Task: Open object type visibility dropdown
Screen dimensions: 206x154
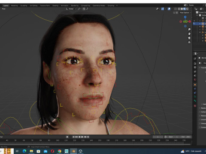Action: coord(158,9)
